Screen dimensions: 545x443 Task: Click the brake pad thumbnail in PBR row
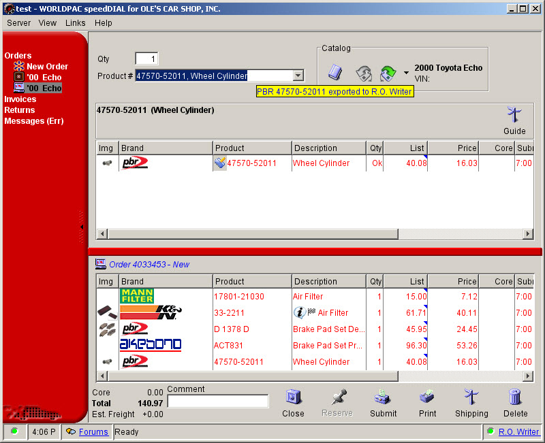(108, 329)
